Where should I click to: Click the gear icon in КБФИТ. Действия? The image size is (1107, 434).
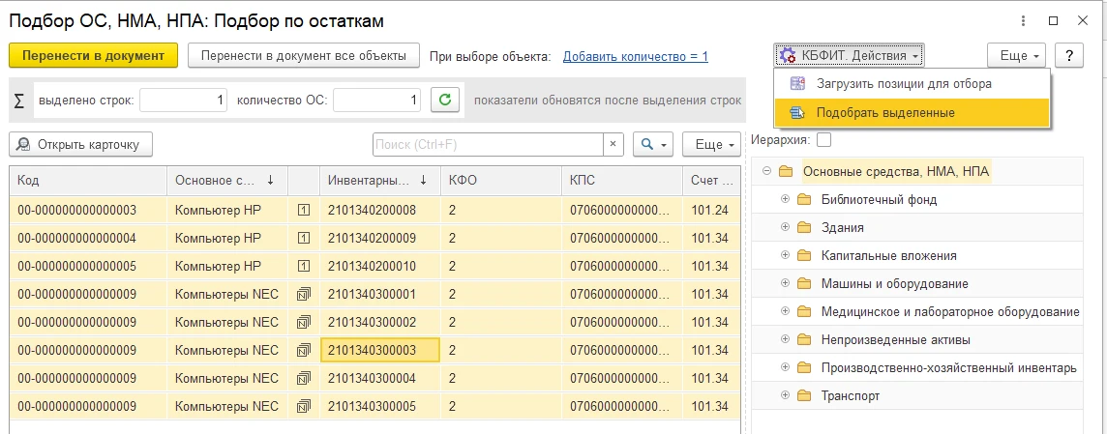coord(787,56)
